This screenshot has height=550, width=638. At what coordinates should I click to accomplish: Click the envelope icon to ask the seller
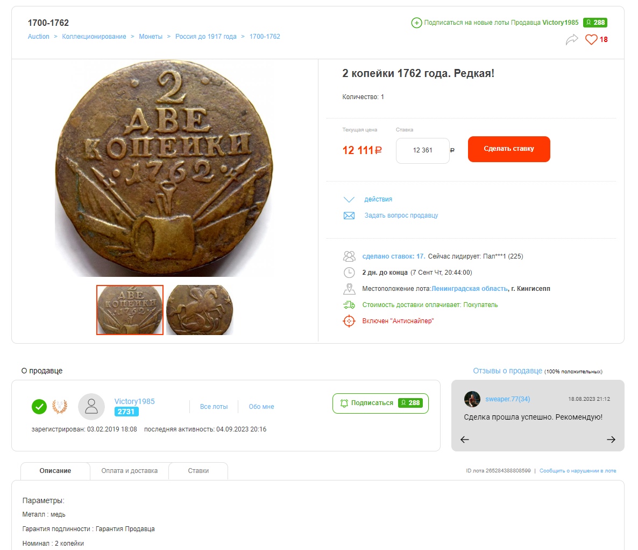point(349,215)
